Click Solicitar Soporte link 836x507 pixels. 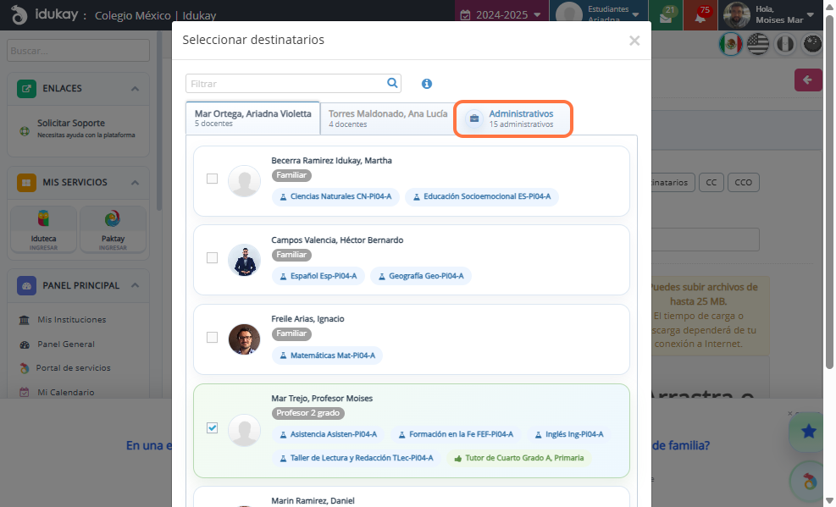71,123
